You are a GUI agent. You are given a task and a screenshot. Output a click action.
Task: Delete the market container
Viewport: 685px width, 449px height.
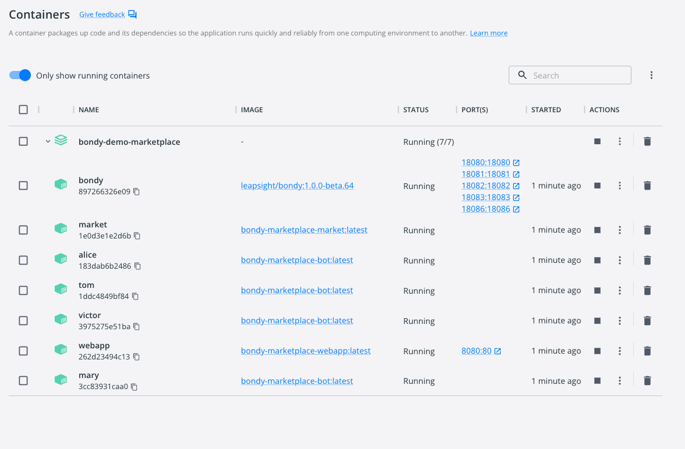647,230
